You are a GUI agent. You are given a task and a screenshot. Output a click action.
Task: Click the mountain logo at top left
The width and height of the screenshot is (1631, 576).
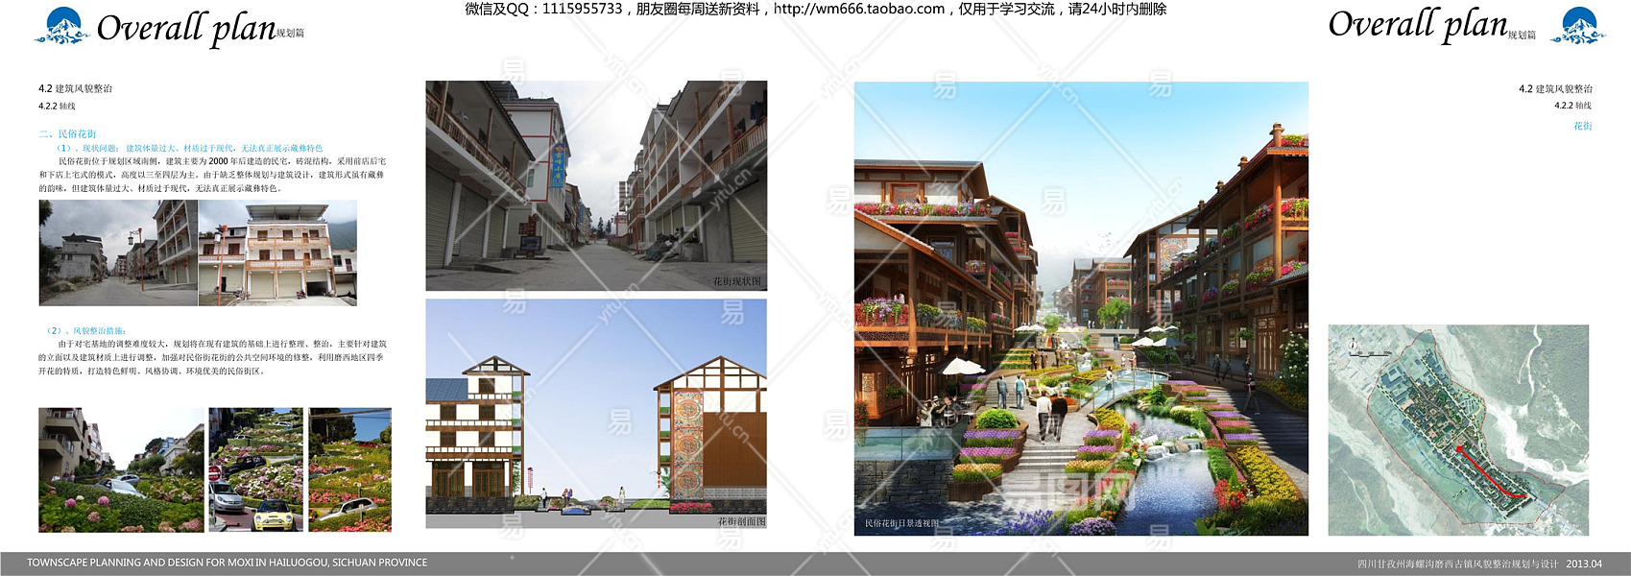(62, 27)
